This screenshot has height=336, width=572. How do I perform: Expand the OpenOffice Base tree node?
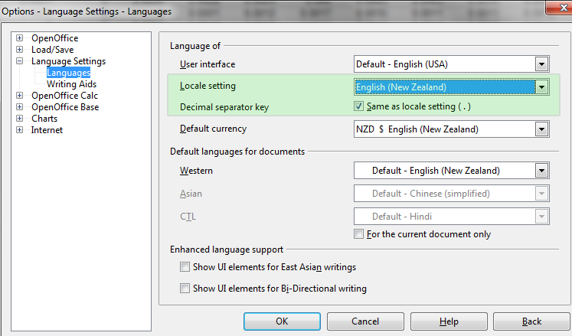(x=20, y=107)
